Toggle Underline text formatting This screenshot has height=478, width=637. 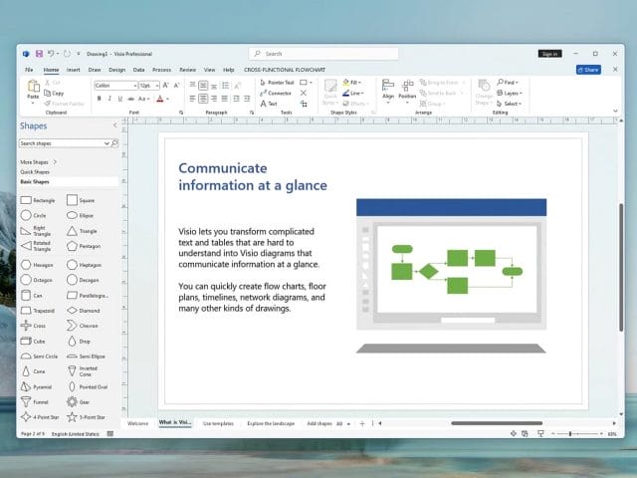(x=119, y=99)
